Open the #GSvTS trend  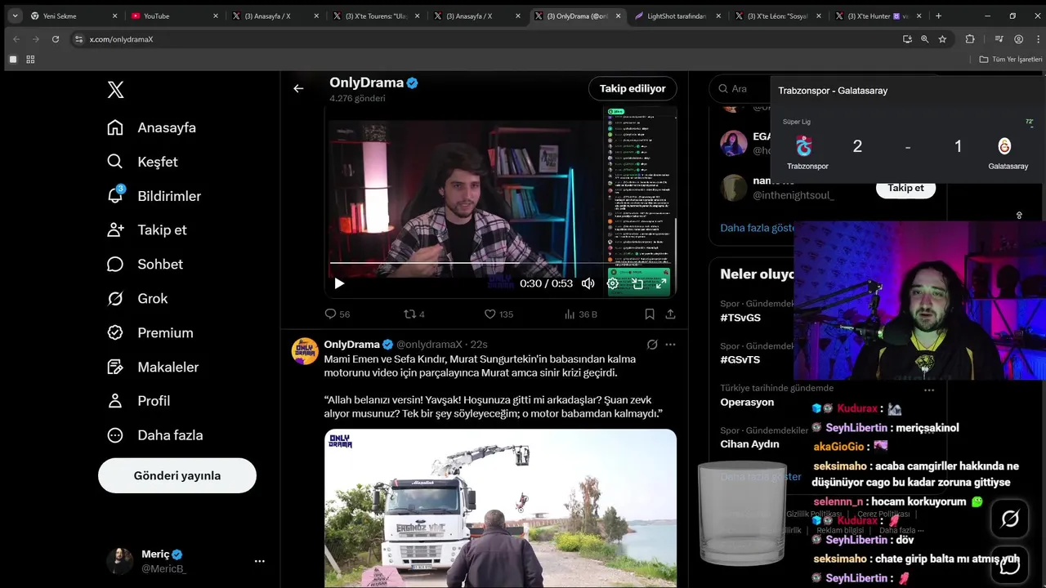[x=740, y=359]
